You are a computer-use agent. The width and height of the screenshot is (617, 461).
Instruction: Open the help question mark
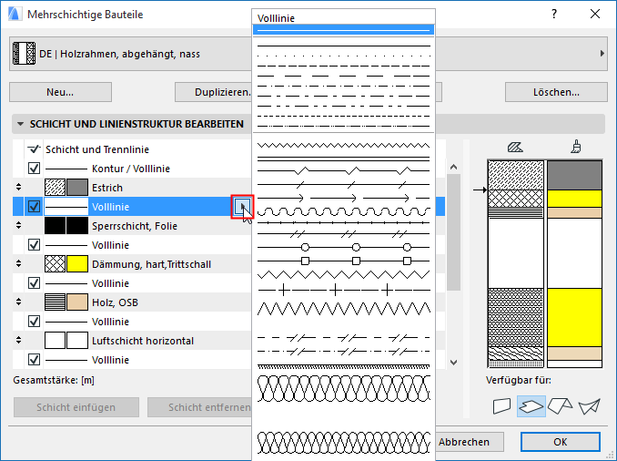pyautogui.click(x=554, y=15)
